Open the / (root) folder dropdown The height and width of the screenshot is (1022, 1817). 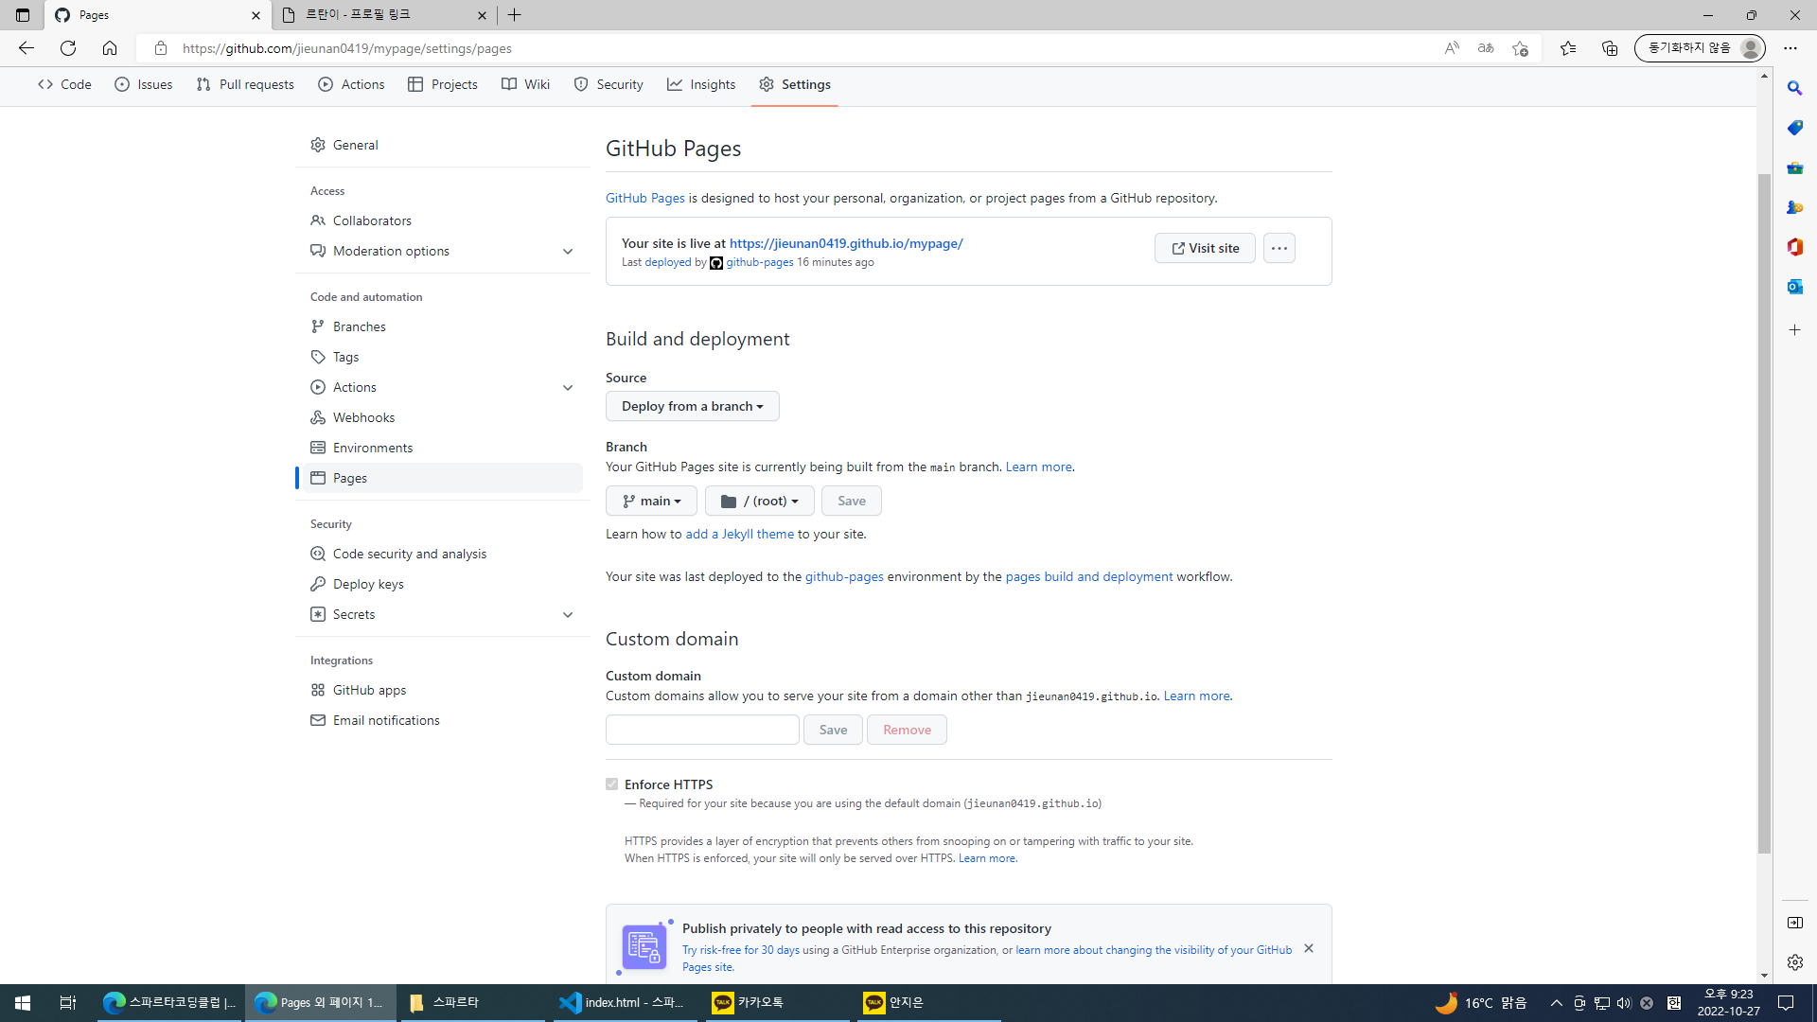point(760,501)
